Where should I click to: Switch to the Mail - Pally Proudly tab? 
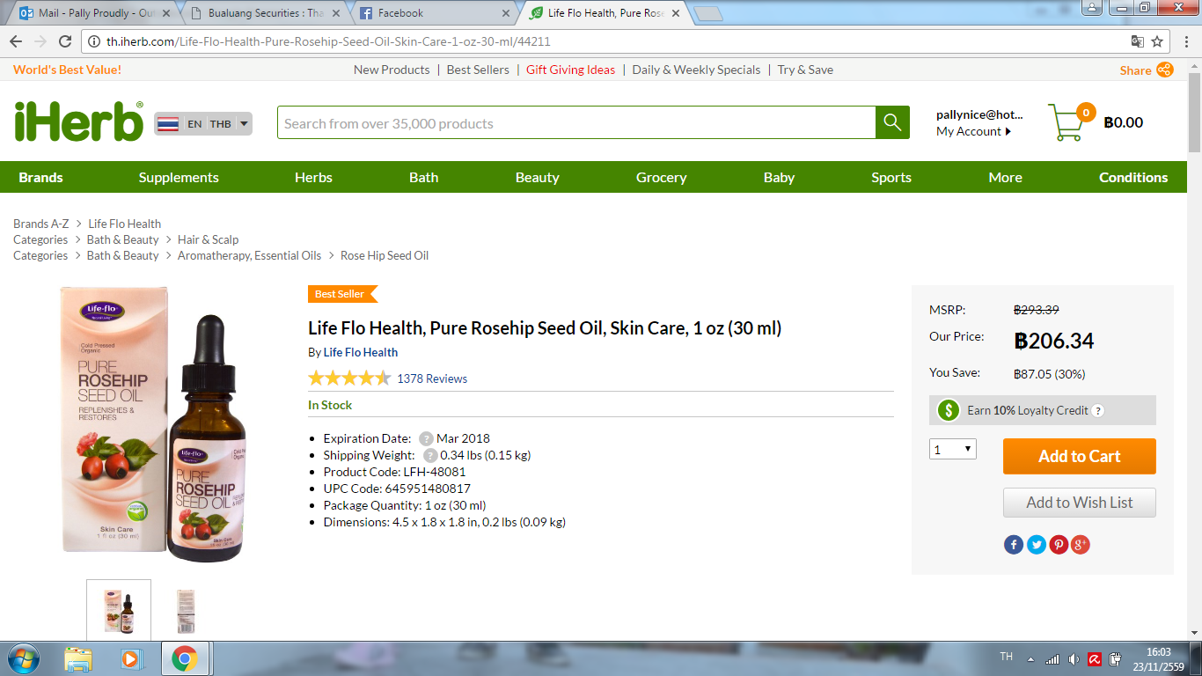(x=92, y=13)
